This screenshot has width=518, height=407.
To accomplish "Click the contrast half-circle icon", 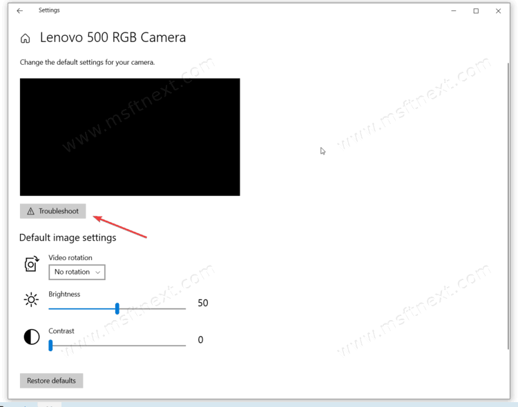I will 32,337.
